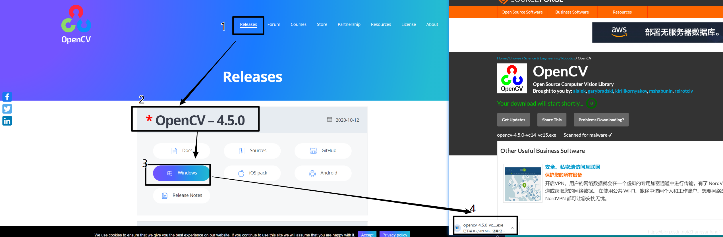Click the Sources download button
Viewport: 723px width, 237px height.
point(252,151)
